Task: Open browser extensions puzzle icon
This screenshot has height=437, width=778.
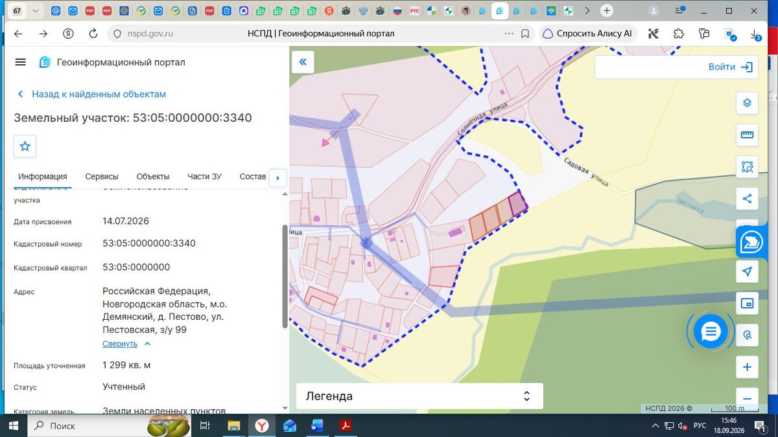Action: point(679,34)
